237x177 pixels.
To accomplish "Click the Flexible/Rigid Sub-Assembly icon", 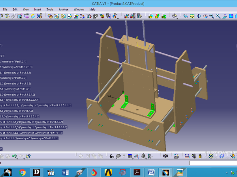I will click(x=26, y=16).
